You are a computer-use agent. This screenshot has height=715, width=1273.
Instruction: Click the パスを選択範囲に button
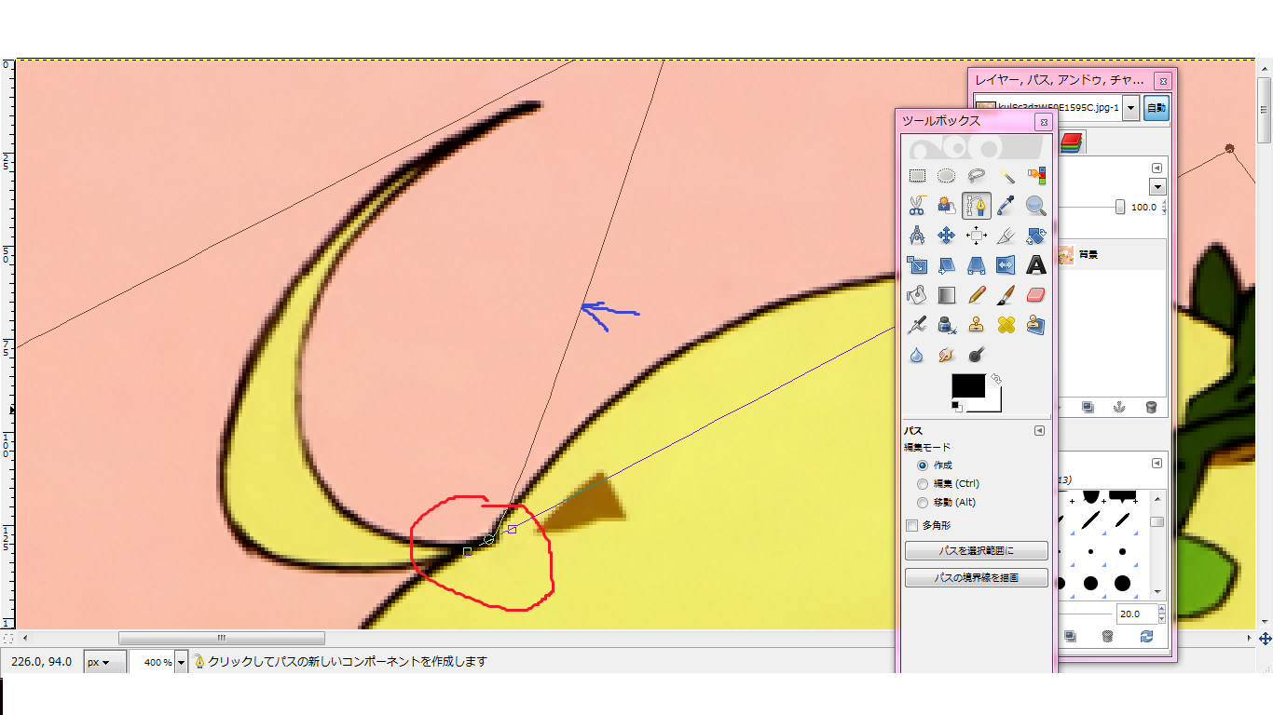976,551
